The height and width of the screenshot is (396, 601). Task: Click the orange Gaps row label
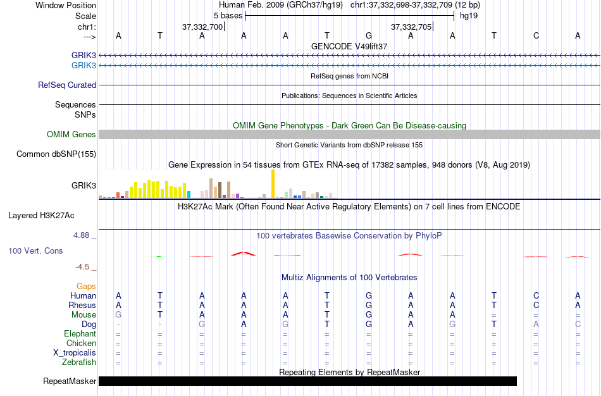86,287
